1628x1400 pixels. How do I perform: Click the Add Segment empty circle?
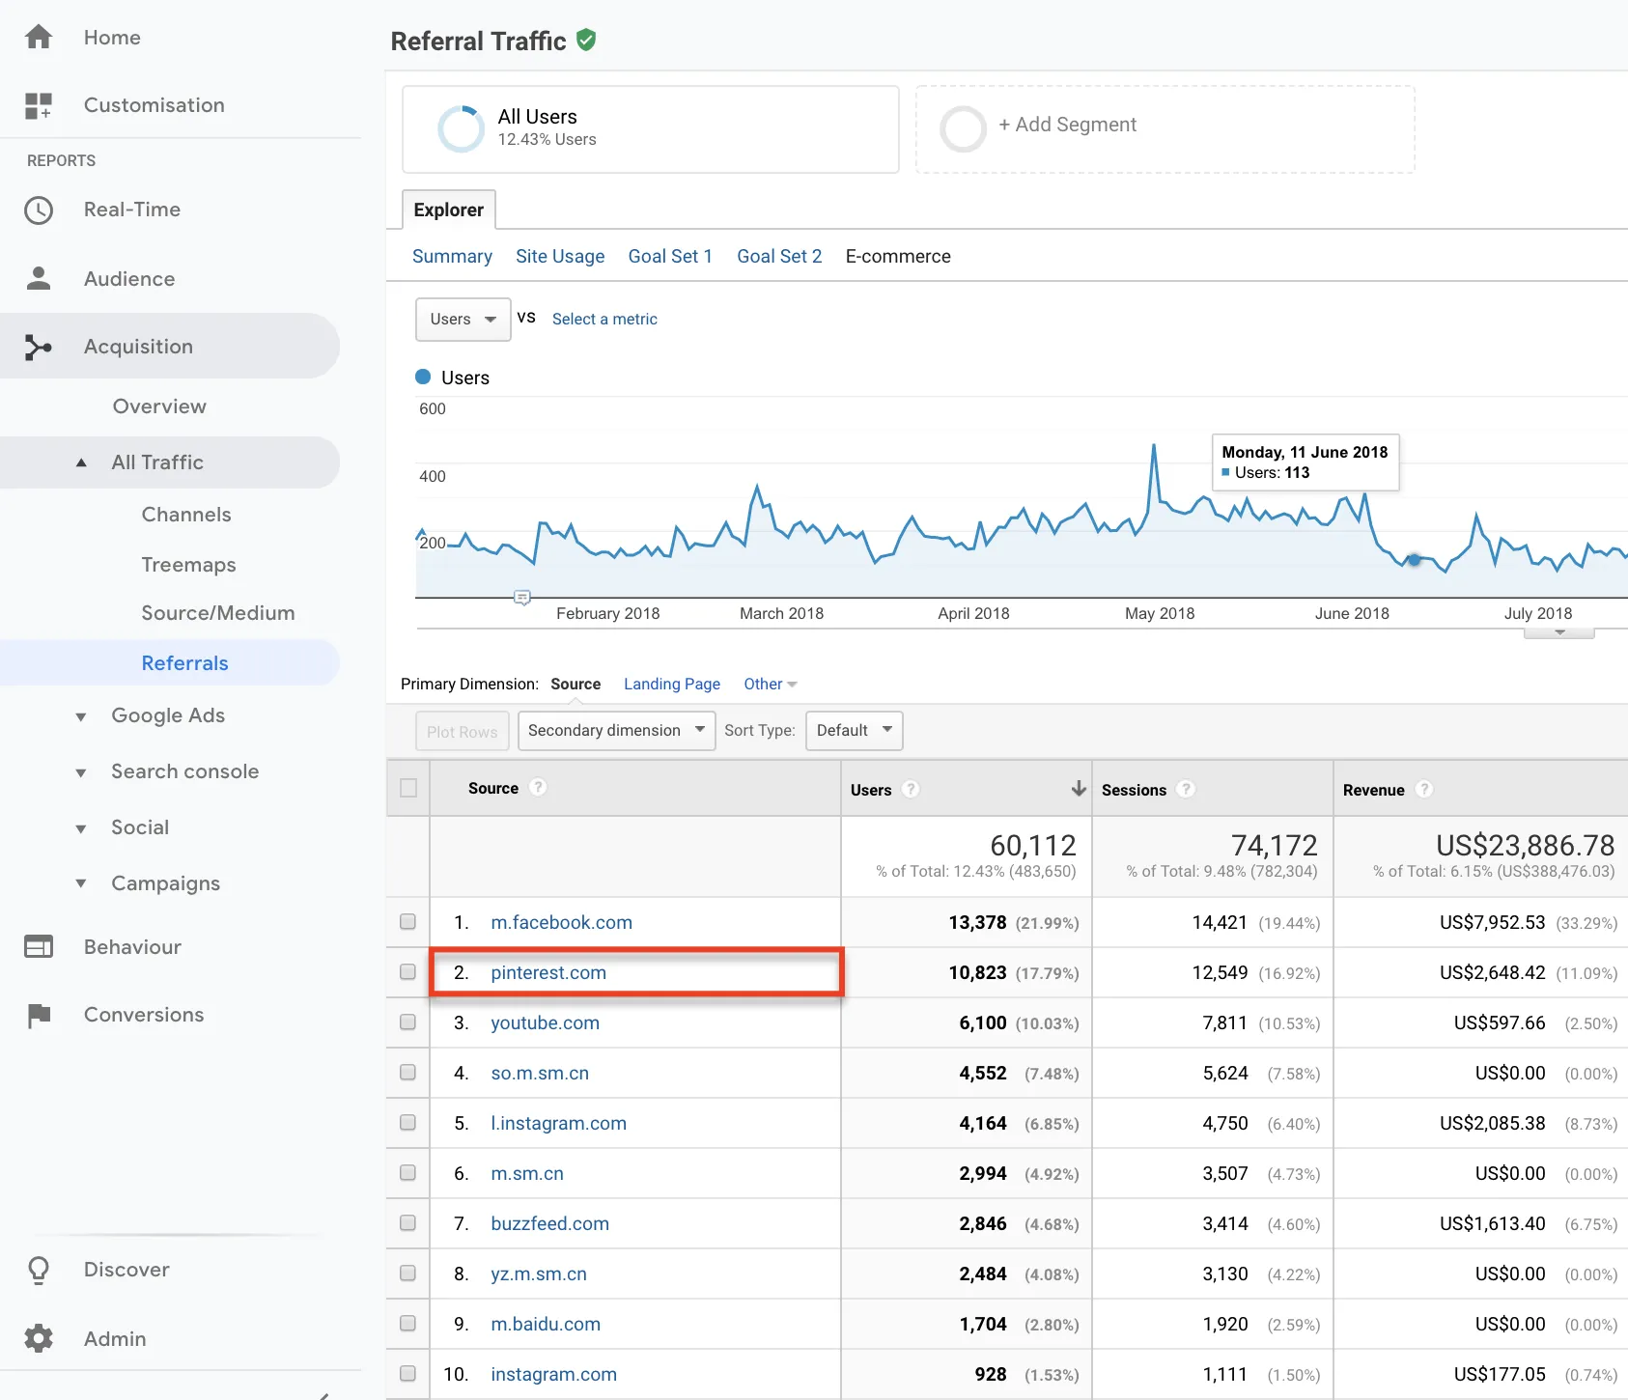click(x=963, y=128)
